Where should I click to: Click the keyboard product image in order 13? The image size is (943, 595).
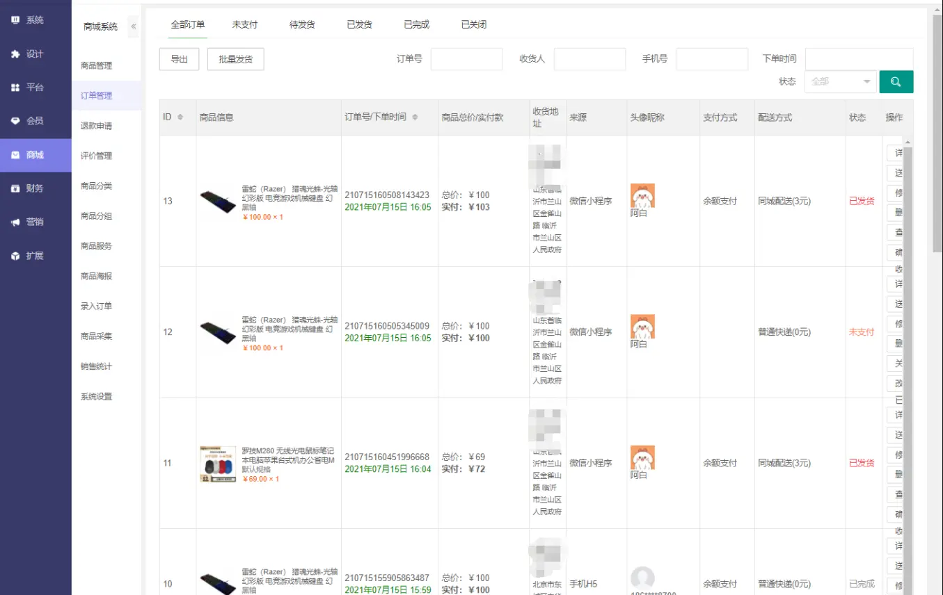point(218,202)
